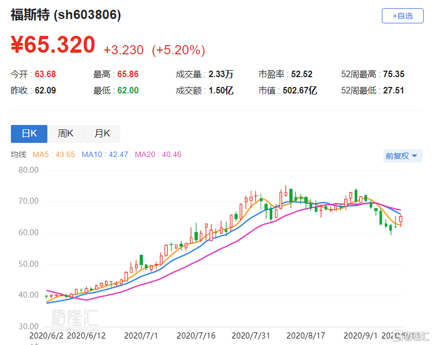Viewport: 433px width, 345px height.
Task: Click 52-week high value 75.35
Action: tap(393, 74)
